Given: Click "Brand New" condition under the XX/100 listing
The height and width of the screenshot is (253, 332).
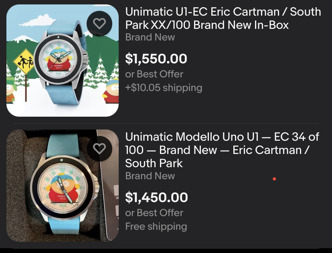Looking at the screenshot, I should pyautogui.click(x=150, y=37).
